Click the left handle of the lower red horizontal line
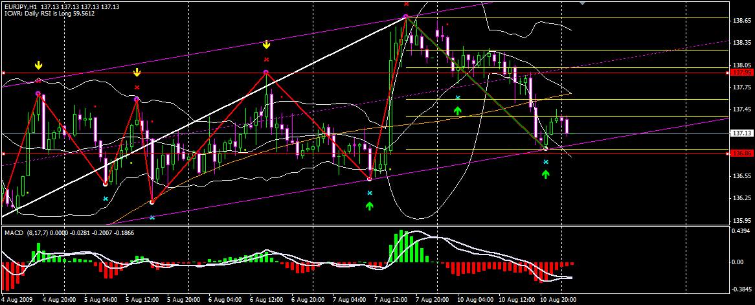Viewport: 755px width, 305px height. (x=3, y=153)
